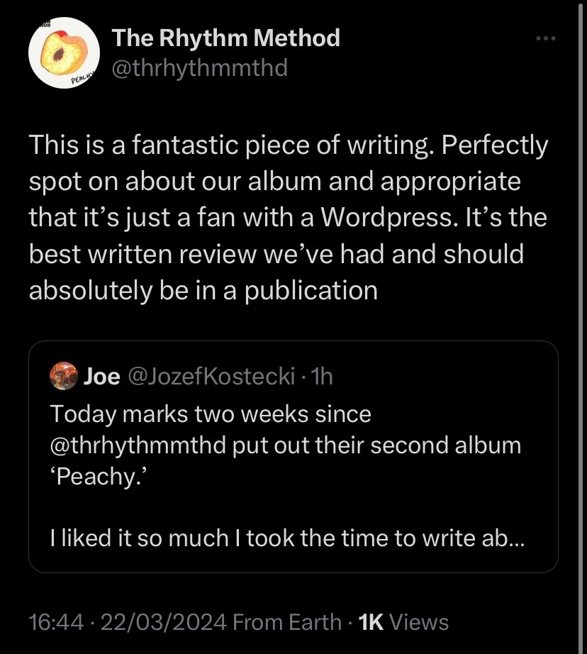Image resolution: width=587 pixels, height=654 pixels.
Task: Open The Rhythm Method display name
Action: tap(226, 38)
